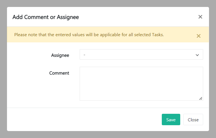This screenshot has width=216, height=138.
Task: Expand the Assignee options list
Action: click(141, 55)
